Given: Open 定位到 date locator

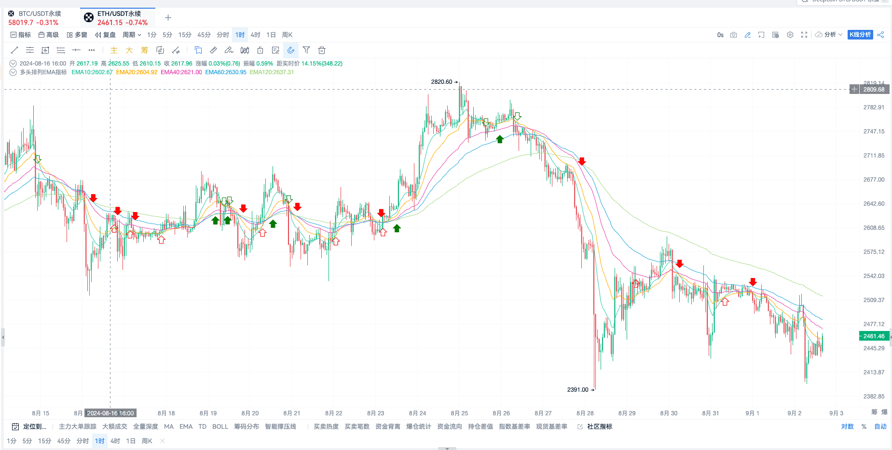Looking at the screenshot, I should (29, 426).
